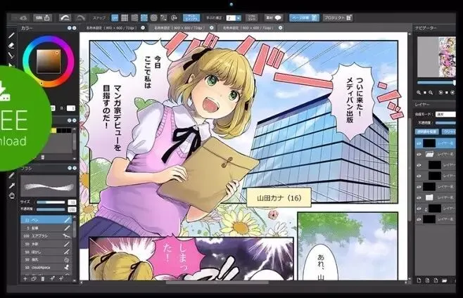This screenshot has height=298, width=463.
Task: Enable the grid snap icon
Action: (125, 18)
